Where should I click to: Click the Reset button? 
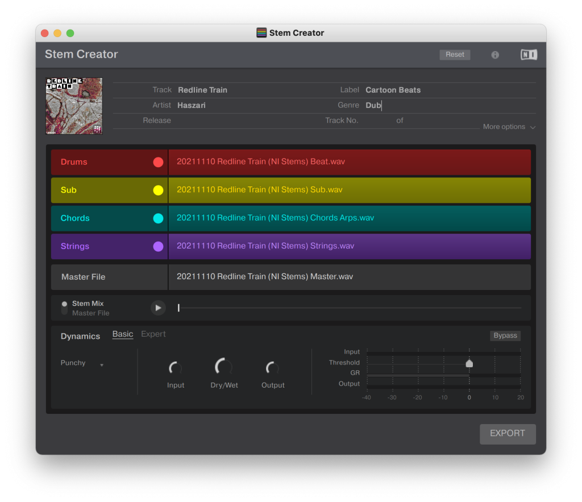pyautogui.click(x=455, y=55)
